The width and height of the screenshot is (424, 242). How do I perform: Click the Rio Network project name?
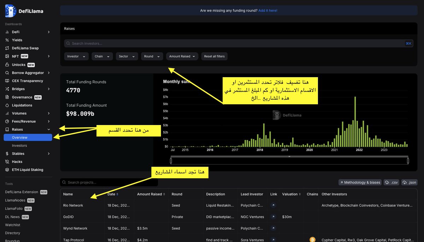[73, 205]
